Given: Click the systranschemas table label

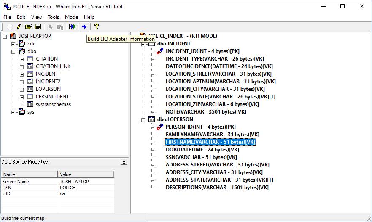Looking at the screenshot, I should pos(54,104).
